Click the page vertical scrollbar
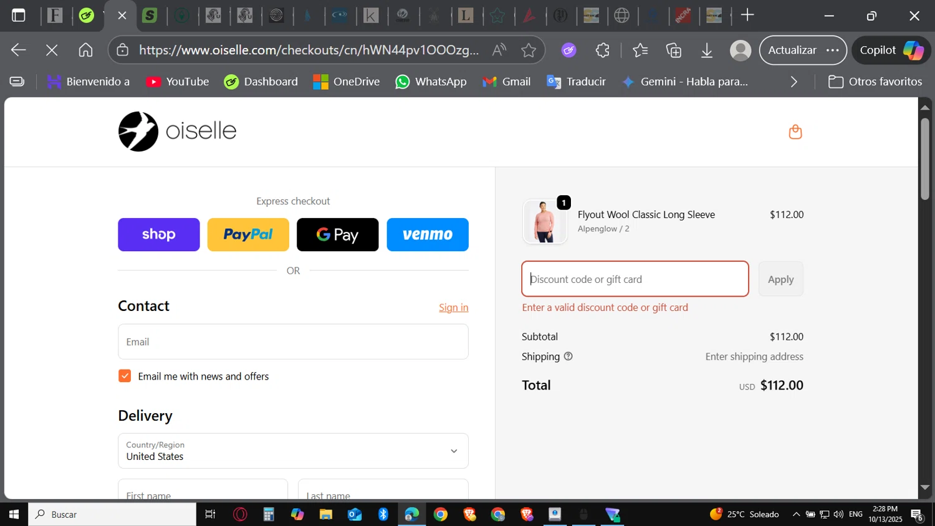Image resolution: width=935 pixels, height=526 pixels. point(925,158)
